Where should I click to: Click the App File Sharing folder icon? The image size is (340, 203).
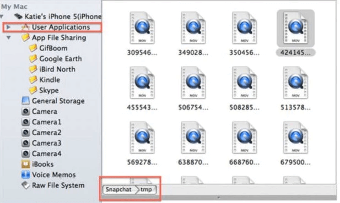click(25, 37)
